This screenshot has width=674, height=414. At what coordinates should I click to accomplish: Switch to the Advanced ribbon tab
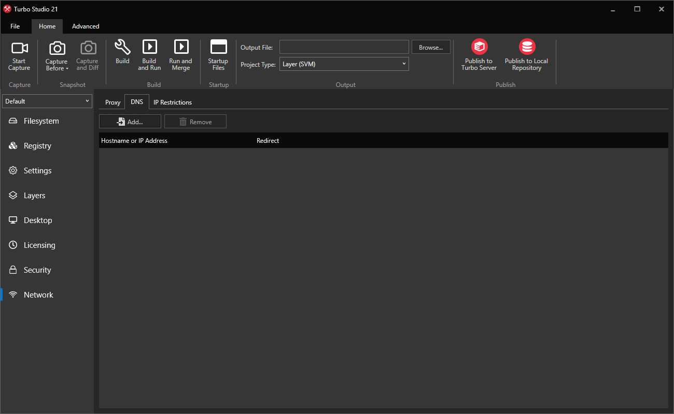click(85, 26)
